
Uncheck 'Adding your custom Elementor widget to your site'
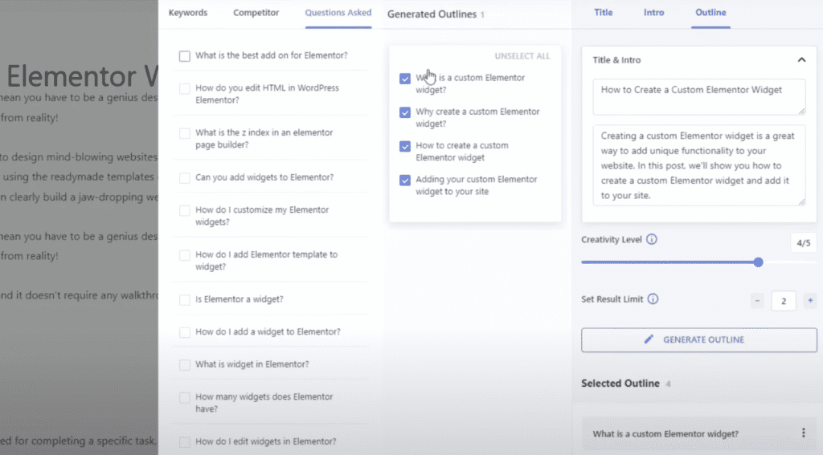pos(405,181)
